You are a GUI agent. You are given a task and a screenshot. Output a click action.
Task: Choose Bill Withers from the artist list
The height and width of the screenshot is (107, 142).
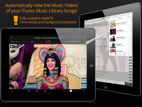pos(121,31)
